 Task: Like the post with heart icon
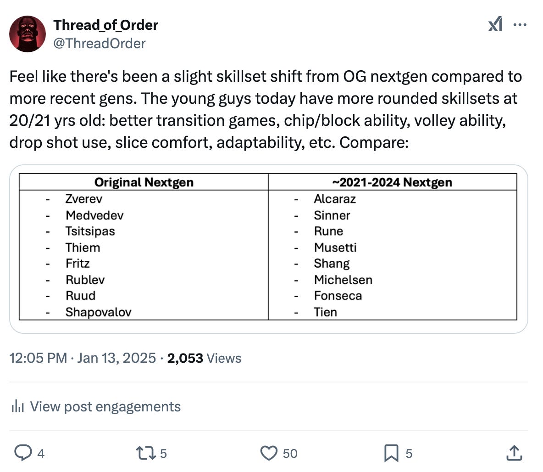269,453
